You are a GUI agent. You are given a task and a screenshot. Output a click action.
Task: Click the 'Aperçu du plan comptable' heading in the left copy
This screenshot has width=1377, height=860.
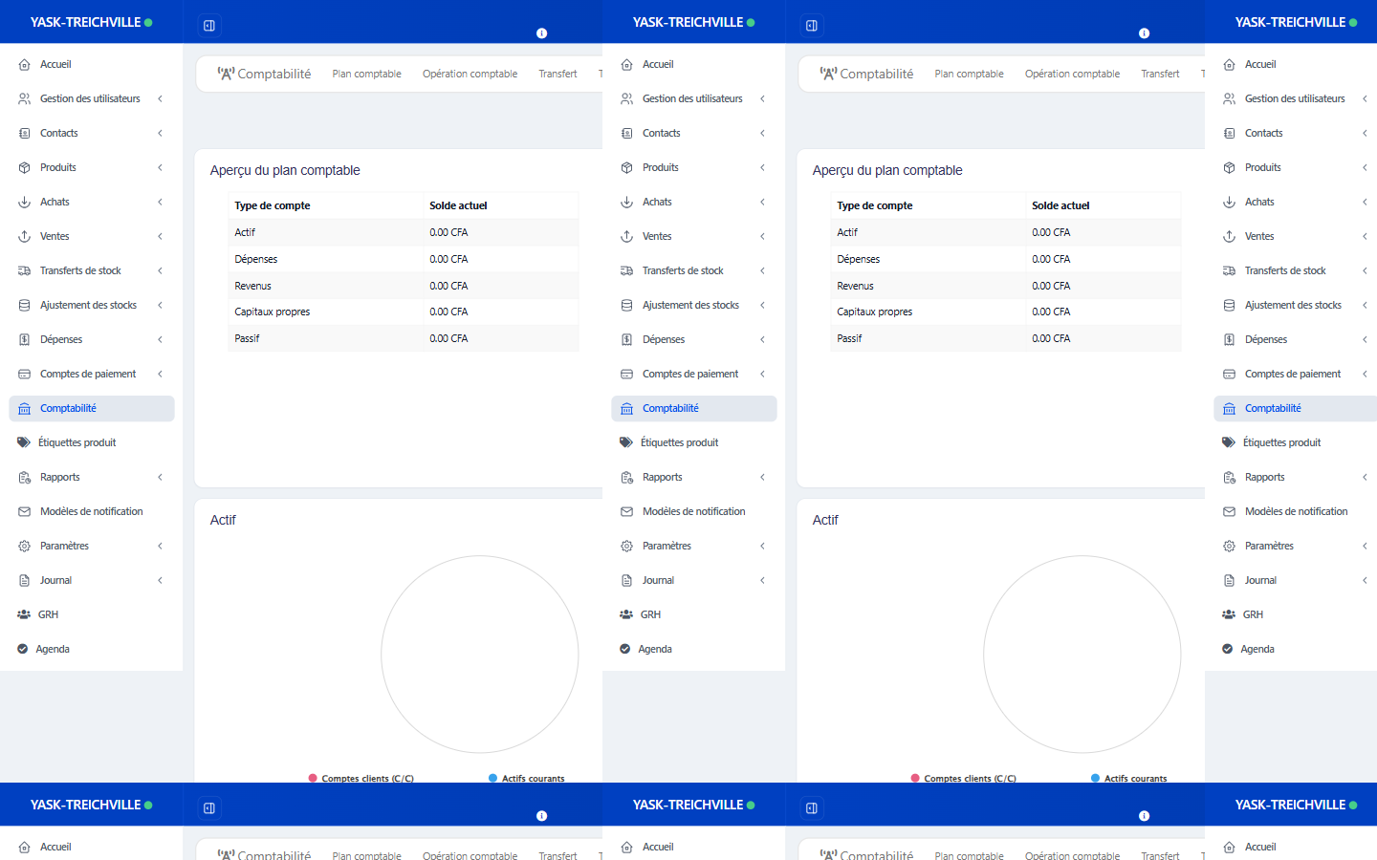pos(285,170)
